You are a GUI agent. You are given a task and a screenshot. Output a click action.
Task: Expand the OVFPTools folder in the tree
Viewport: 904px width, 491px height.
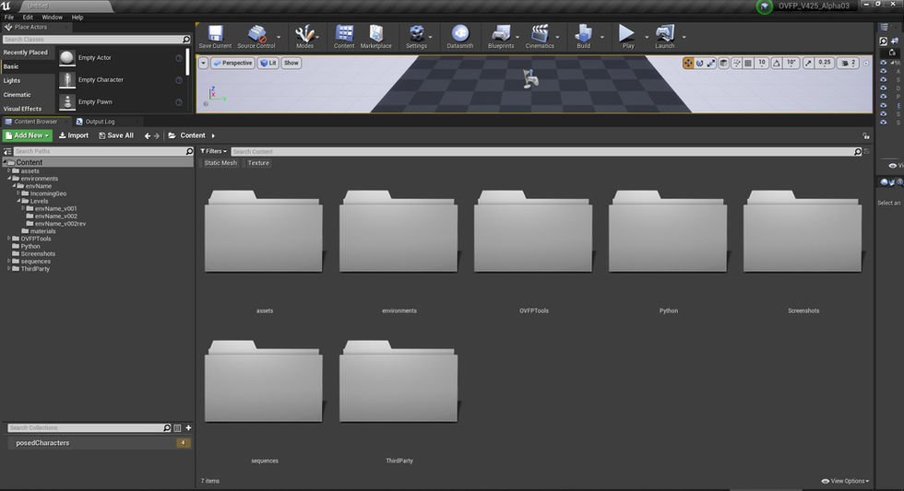coord(8,239)
